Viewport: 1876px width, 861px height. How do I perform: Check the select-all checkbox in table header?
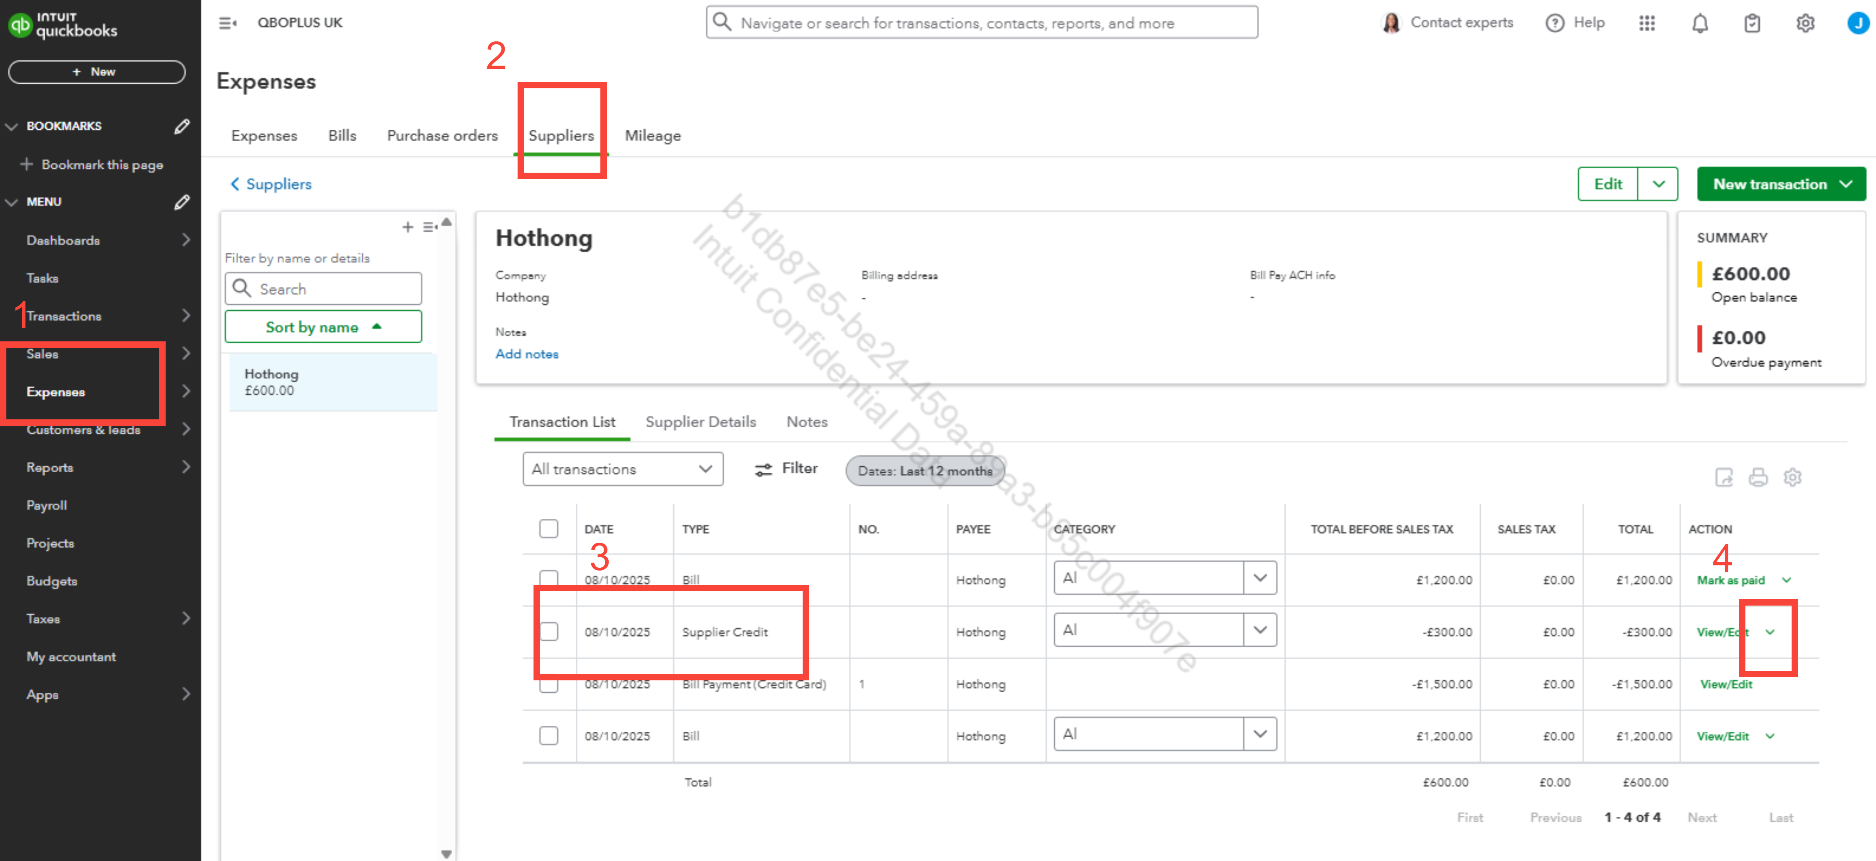548,528
